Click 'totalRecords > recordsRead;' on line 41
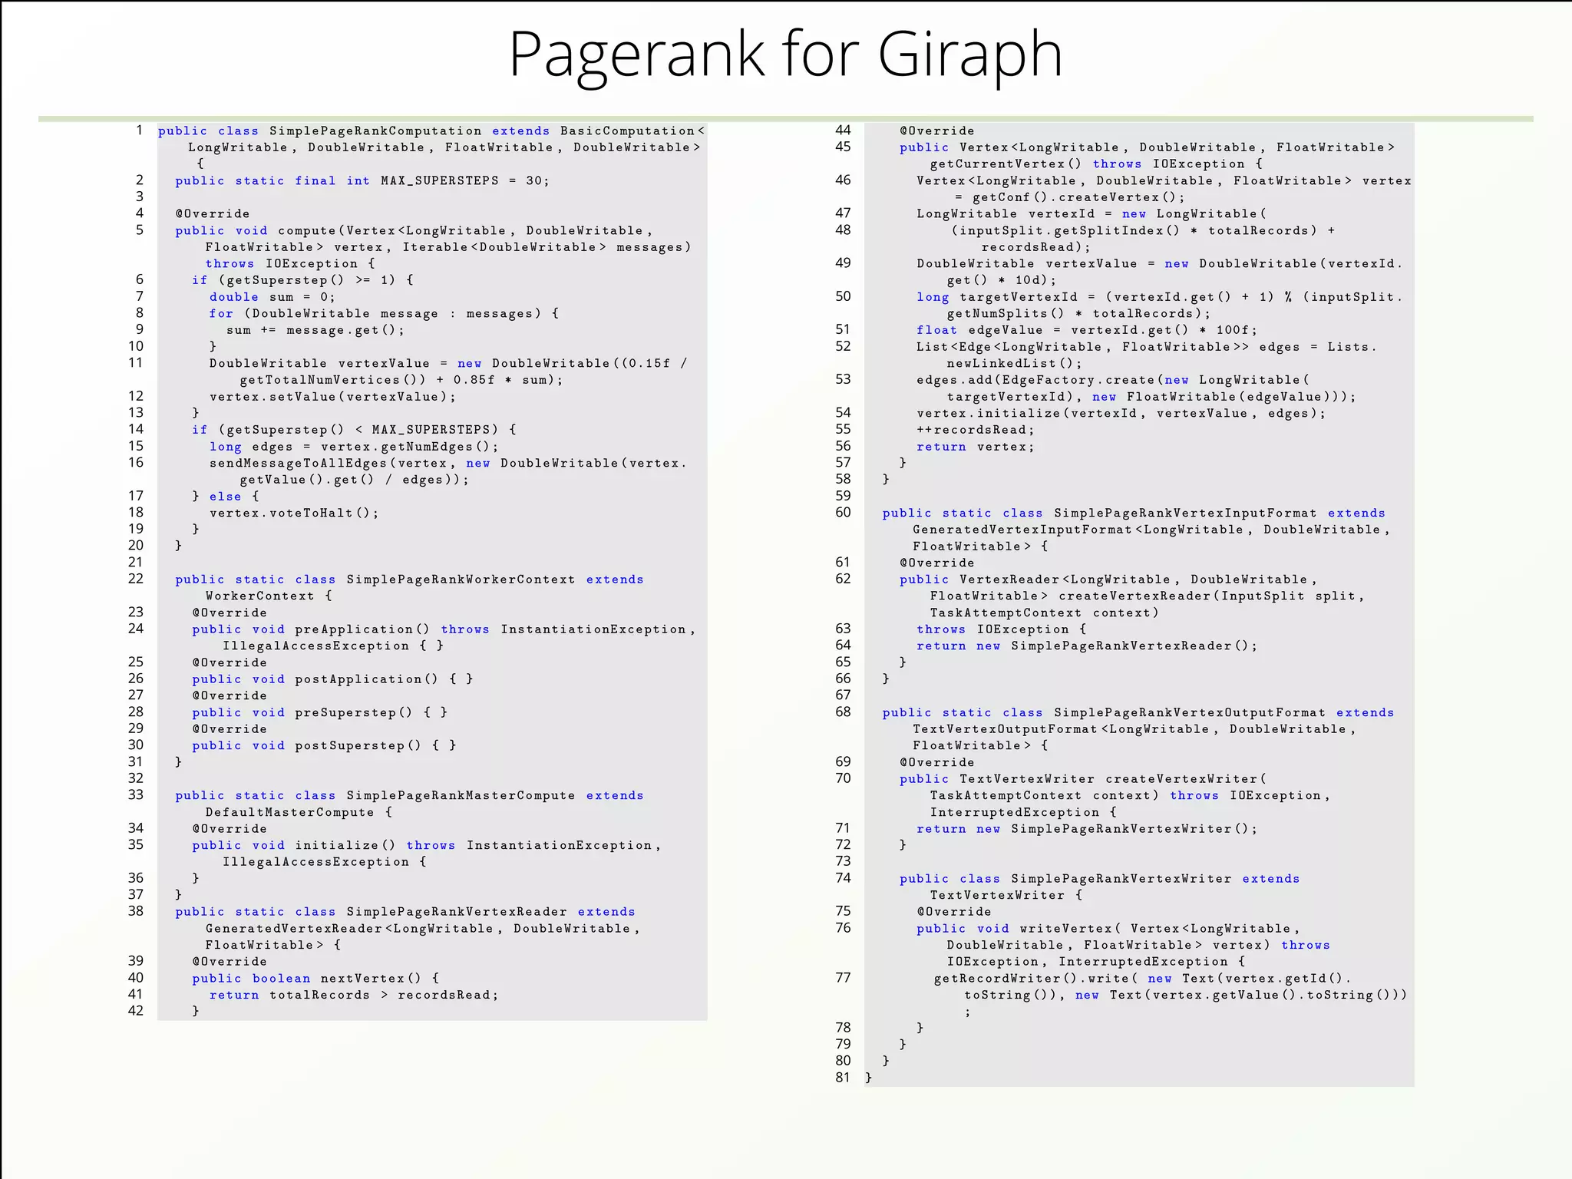This screenshot has width=1572, height=1179. pyautogui.click(x=384, y=996)
